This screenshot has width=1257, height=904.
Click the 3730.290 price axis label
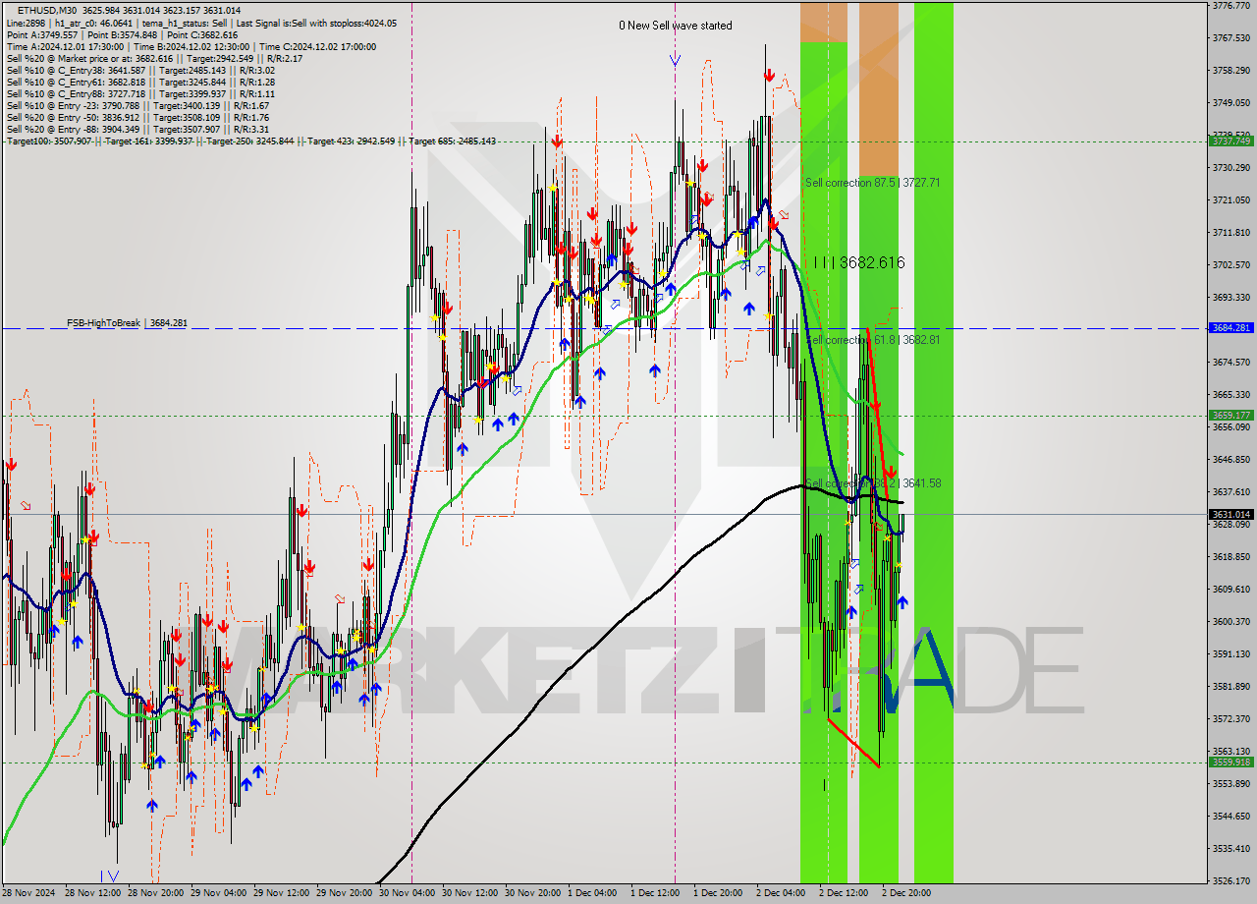[1230, 167]
